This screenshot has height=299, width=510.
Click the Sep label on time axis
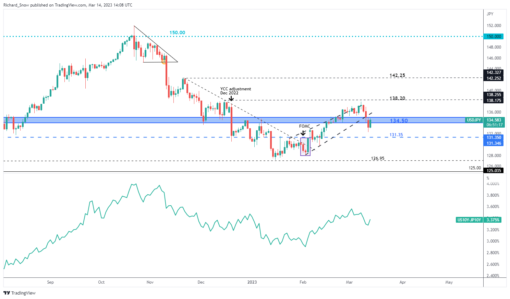pyautogui.click(x=50, y=282)
